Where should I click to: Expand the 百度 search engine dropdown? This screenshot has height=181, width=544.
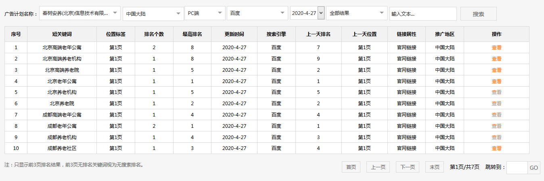(x=257, y=13)
